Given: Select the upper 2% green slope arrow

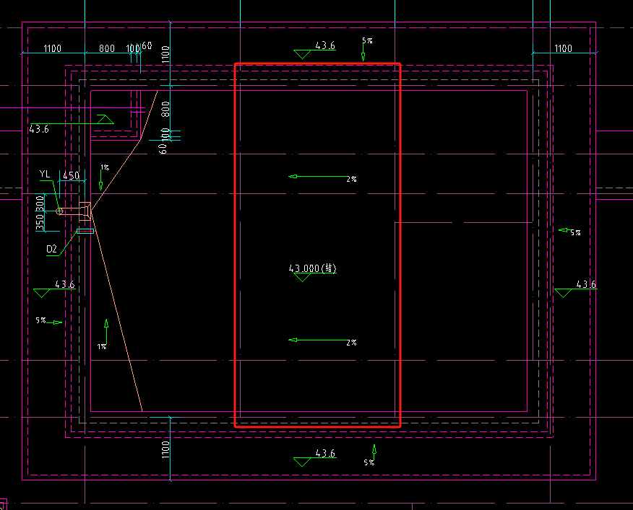Looking at the screenshot, I should [x=317, y=176].
